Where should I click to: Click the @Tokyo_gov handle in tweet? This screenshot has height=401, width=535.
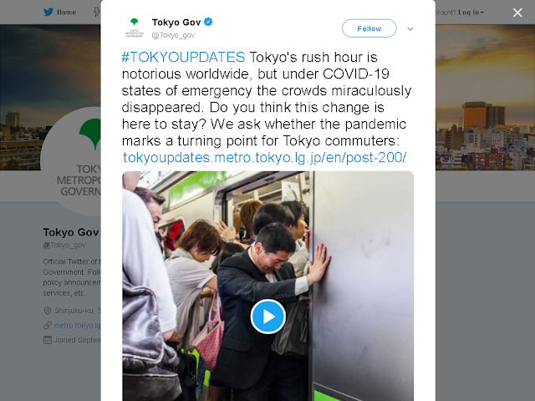pos(173,35)
